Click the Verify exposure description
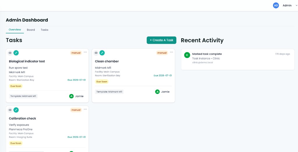The image size is (298, 152). tap(19, 125)
